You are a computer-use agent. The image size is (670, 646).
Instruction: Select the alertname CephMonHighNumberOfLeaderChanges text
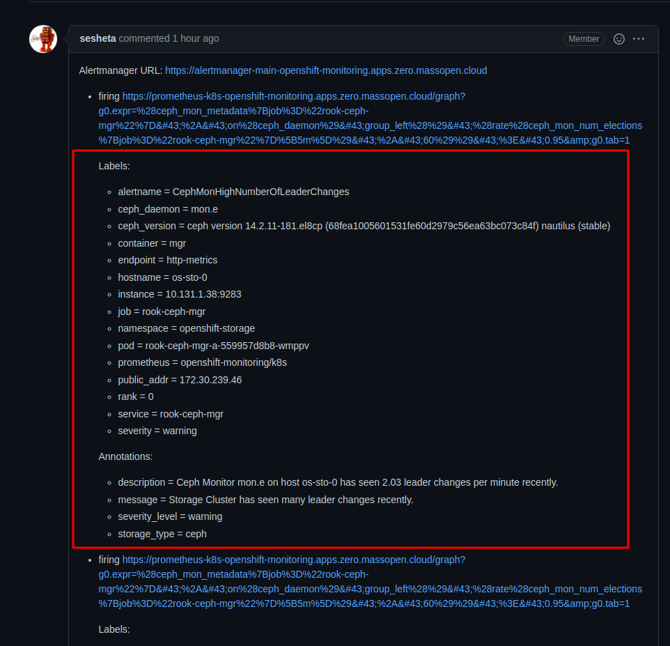(x=233, y=192)
